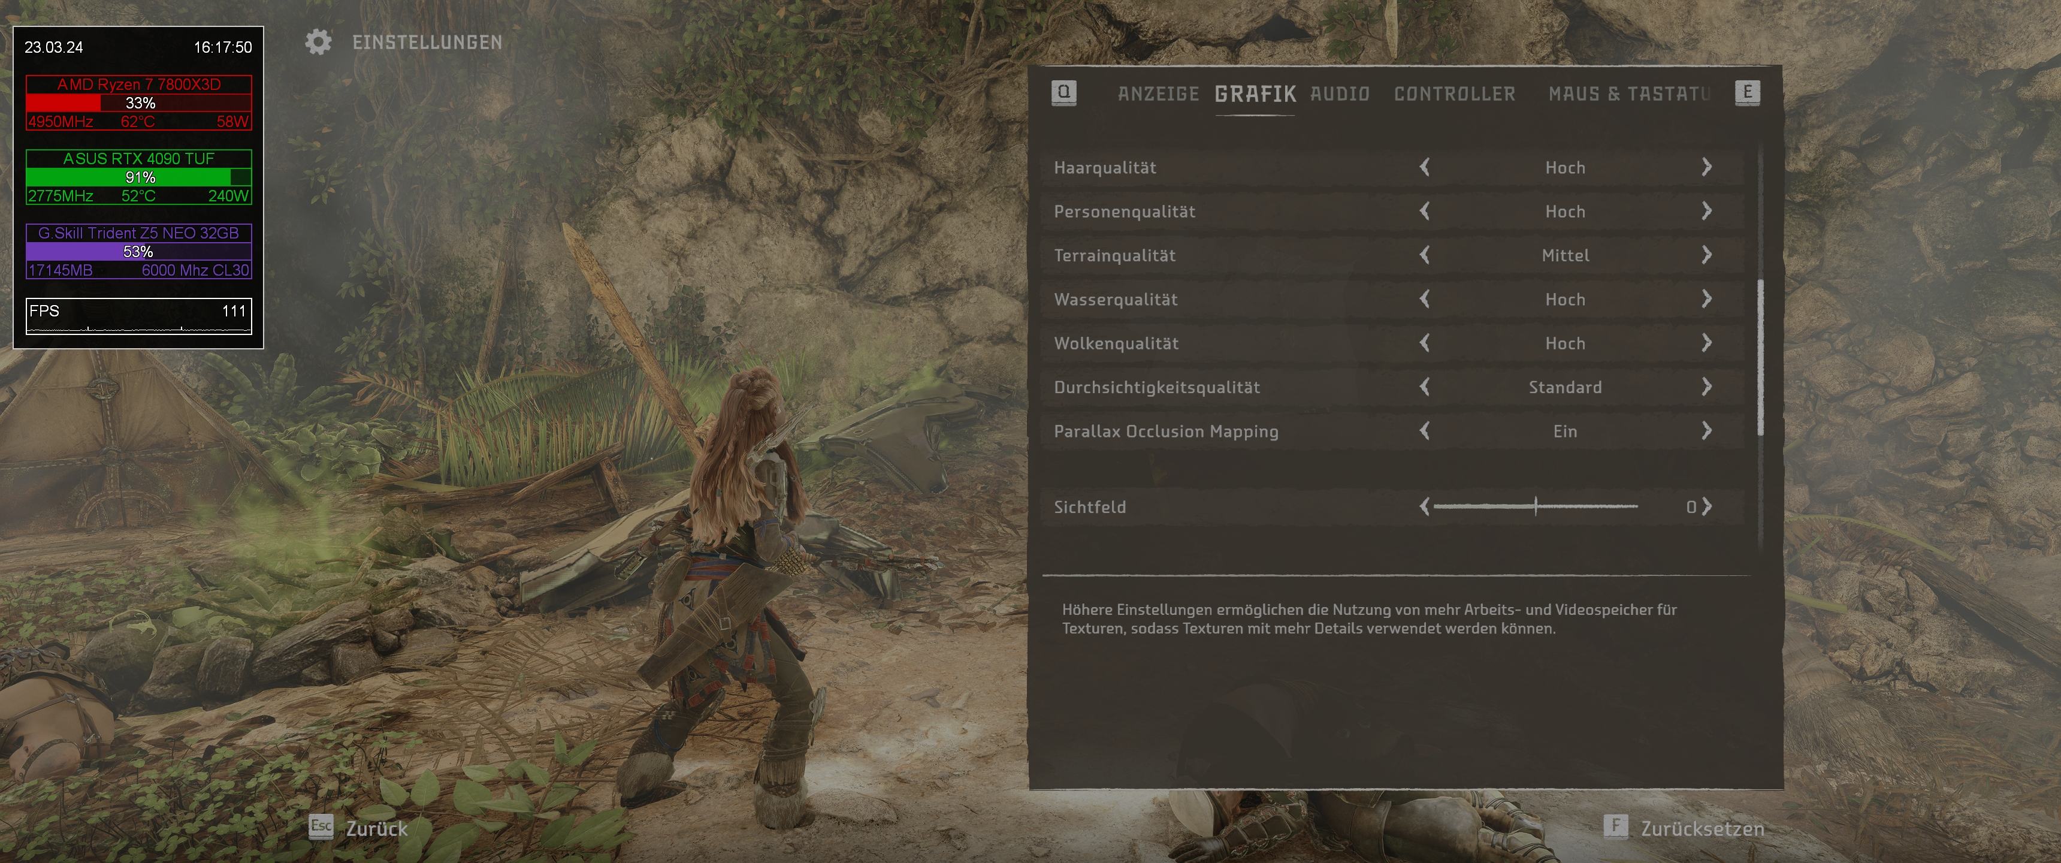Click right arrow for Personenqualität

click(x=1706, y=212)
